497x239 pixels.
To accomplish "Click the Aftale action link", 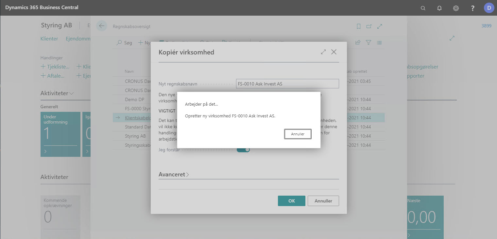I will click(x=52, y=76).
